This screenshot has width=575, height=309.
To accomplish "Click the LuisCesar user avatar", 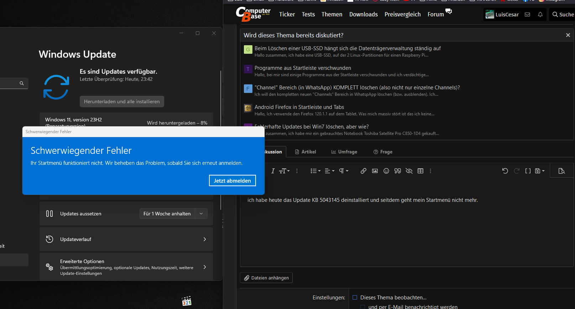I will point(490,15).
